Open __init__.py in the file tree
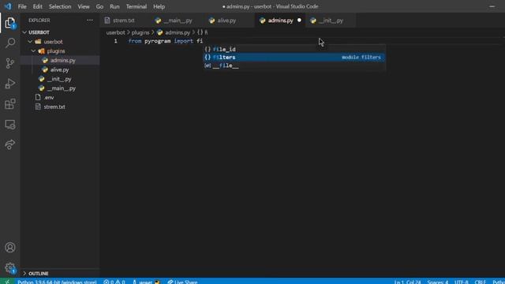 [x=60, y=79]
